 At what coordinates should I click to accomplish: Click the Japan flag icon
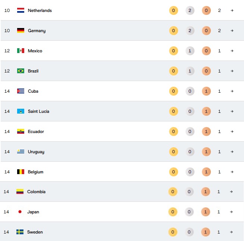click(x=20, y=212)
